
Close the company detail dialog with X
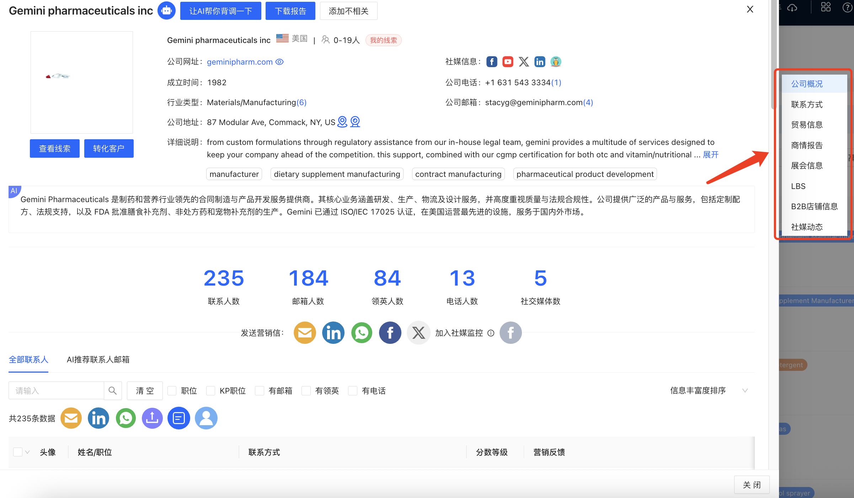[750, 9]
